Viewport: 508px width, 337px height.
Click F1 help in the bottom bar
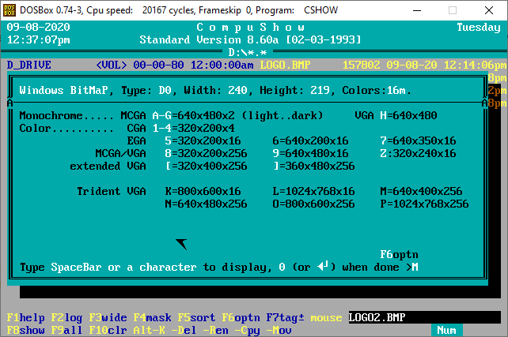pyautogui.click(x=23, y=318)
